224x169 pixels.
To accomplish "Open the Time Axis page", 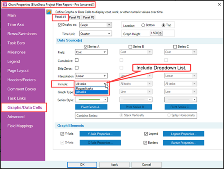I will pos(16,25).
